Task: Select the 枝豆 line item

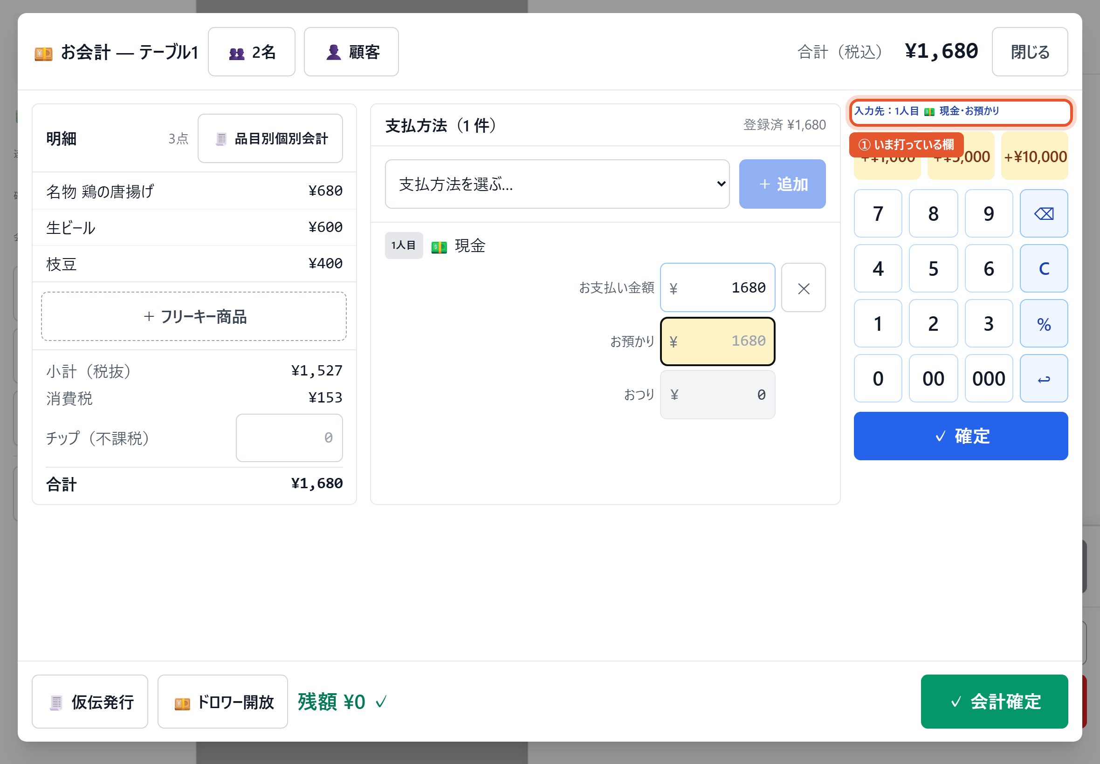Action: coord(194,264)
